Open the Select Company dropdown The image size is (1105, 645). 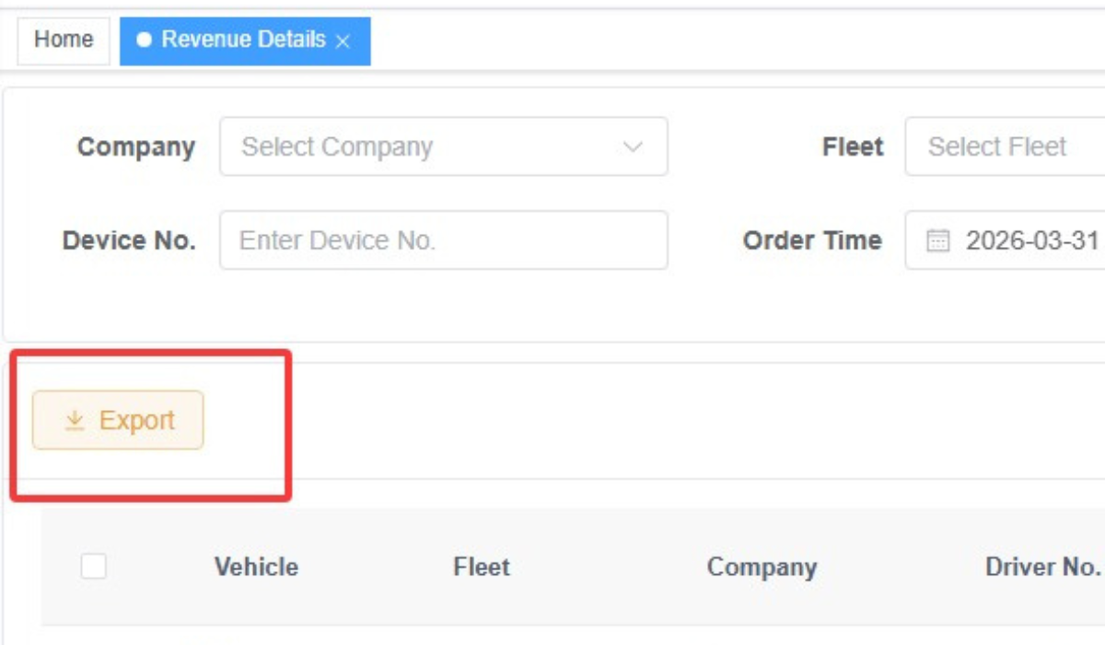[443, 147]
